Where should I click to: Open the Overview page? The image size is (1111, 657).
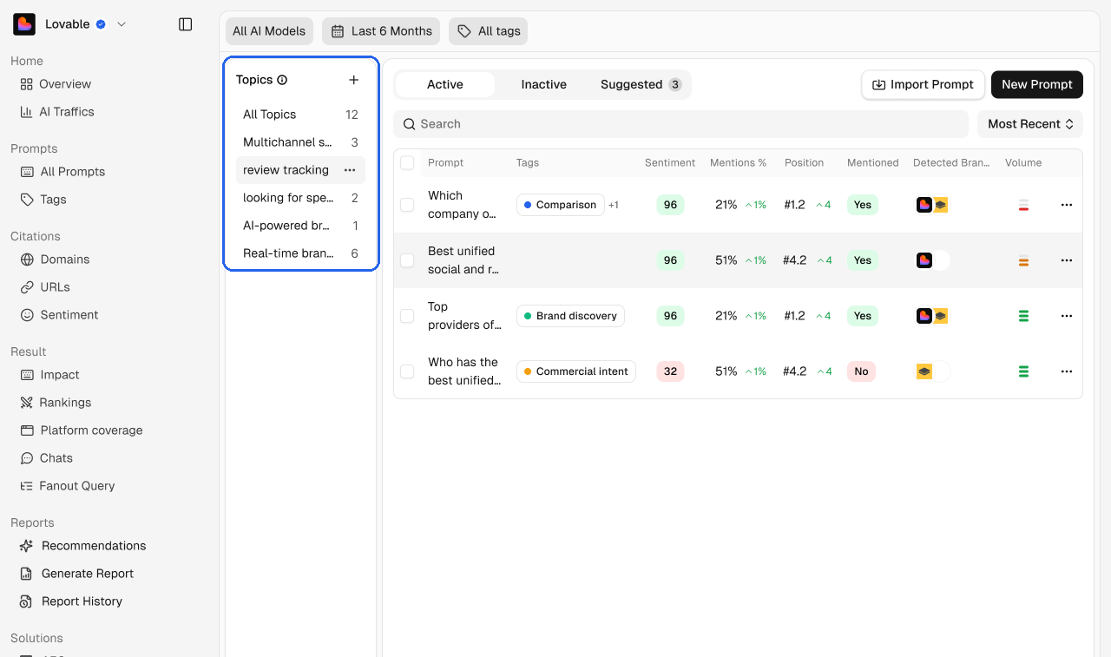click(56, 84)
